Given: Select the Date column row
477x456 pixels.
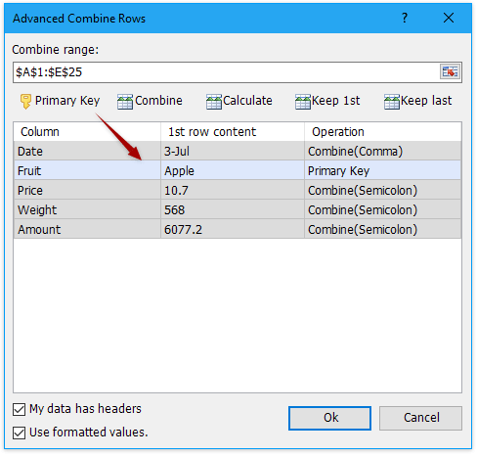Looking at the screenshot, I should [238, 151].
